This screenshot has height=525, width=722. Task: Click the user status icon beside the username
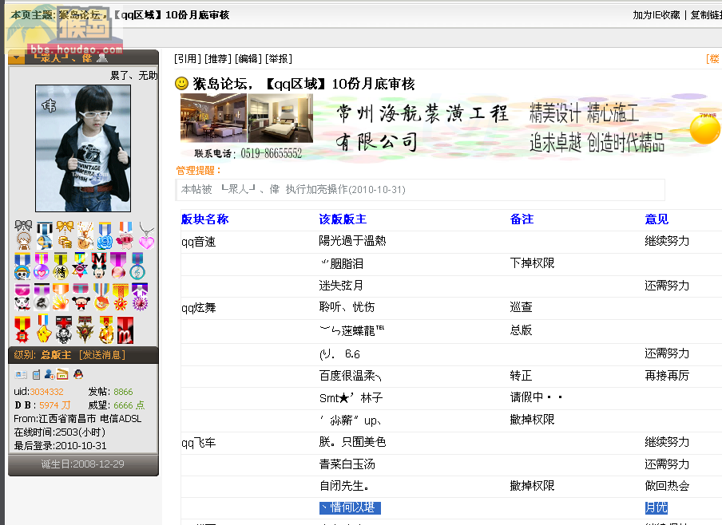coord(102,58)
